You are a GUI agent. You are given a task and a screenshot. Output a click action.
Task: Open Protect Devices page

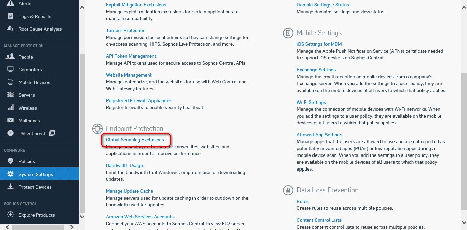point(35,187)
